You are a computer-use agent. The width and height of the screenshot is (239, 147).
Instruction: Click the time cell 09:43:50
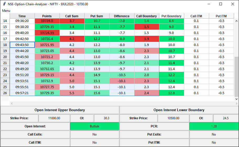22,45
